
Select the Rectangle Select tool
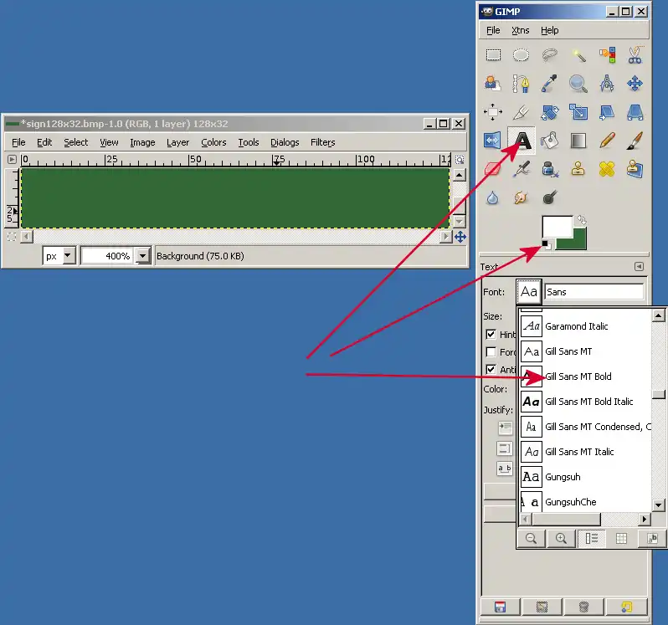pyautogui.click(x=493, y=55)
